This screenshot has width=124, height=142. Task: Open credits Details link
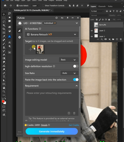click(44, 125)
